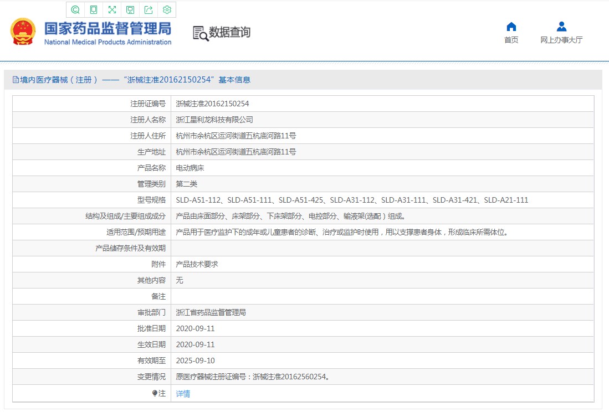609x412 pixels.
Task: Open the gear settings icon in the floating toolbar
Action: click(x=167, y=10)
